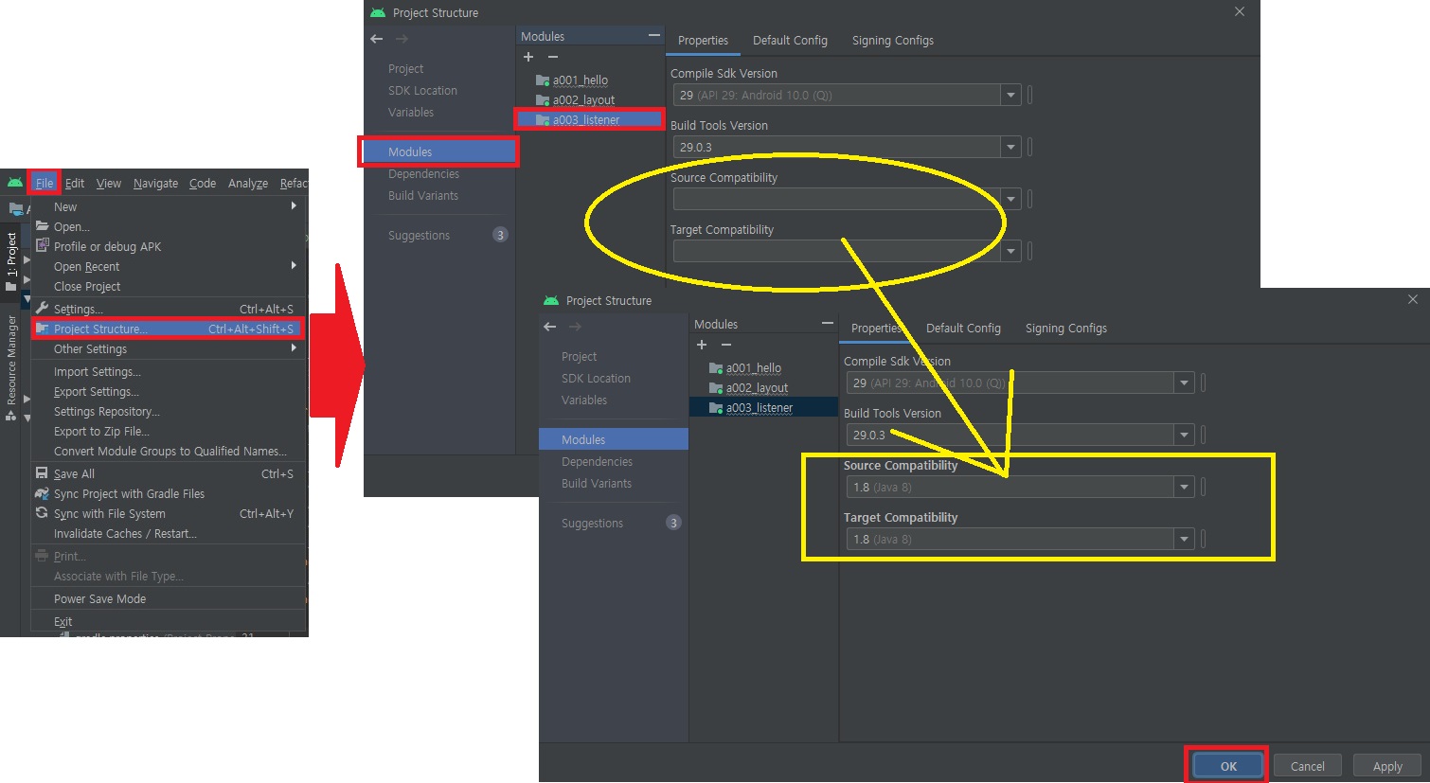The height and width of the screenshot is (783, 1430).
Task: Open the File menu
Action: 45,183
